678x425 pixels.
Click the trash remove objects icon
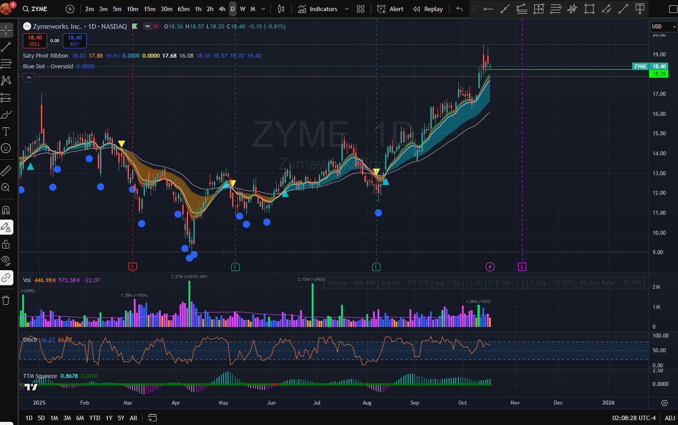[6, 300]
